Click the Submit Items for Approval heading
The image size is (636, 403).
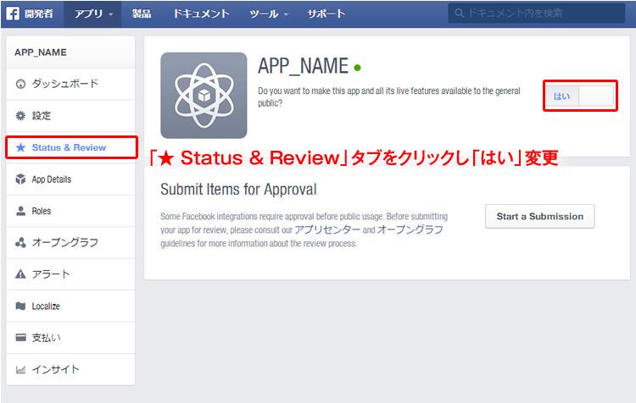238,189
